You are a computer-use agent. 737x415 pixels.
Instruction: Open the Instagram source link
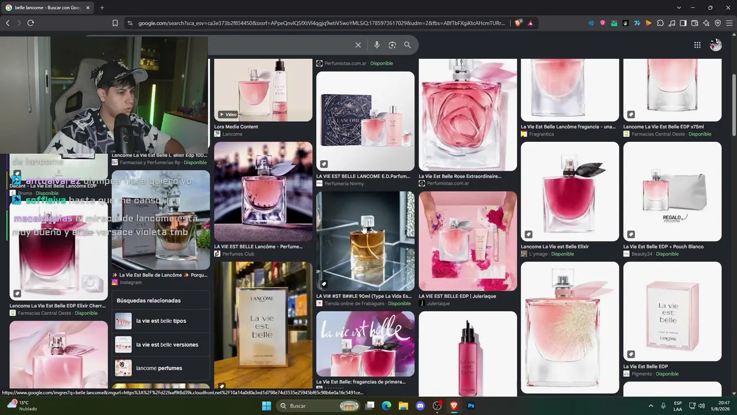127,282
